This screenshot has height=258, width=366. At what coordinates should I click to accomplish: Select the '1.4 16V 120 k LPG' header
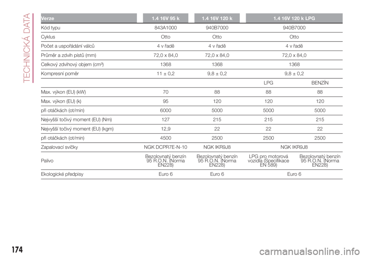click(x=294, y=18)
